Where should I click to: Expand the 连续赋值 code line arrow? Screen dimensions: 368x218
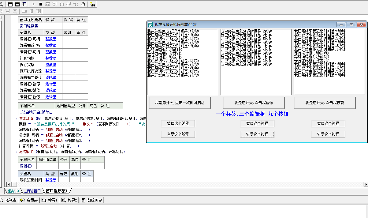pyautogui.click(x=16, y=119)
